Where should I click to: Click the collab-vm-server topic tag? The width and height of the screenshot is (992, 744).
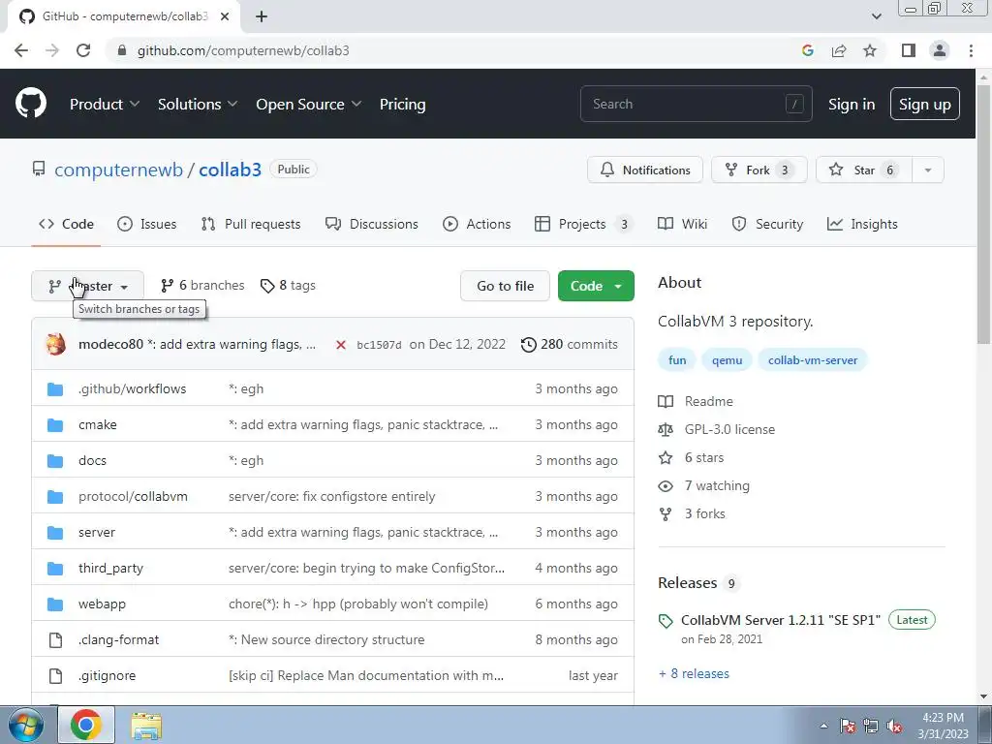813,360
